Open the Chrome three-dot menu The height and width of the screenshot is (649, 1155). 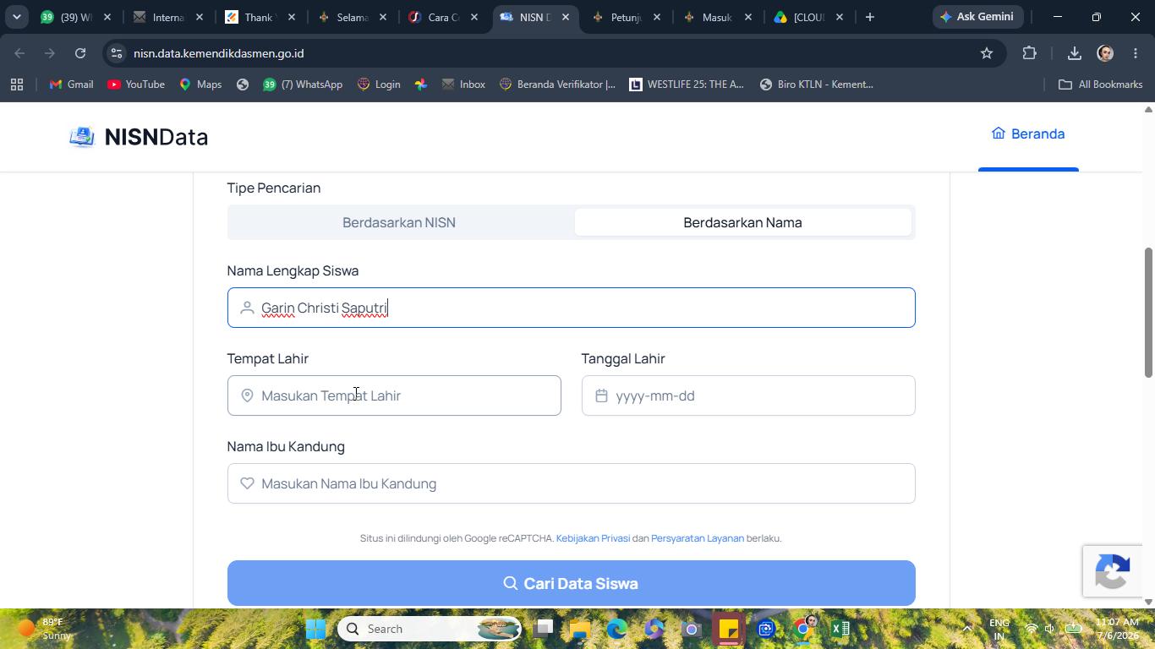click(1136, 53)
